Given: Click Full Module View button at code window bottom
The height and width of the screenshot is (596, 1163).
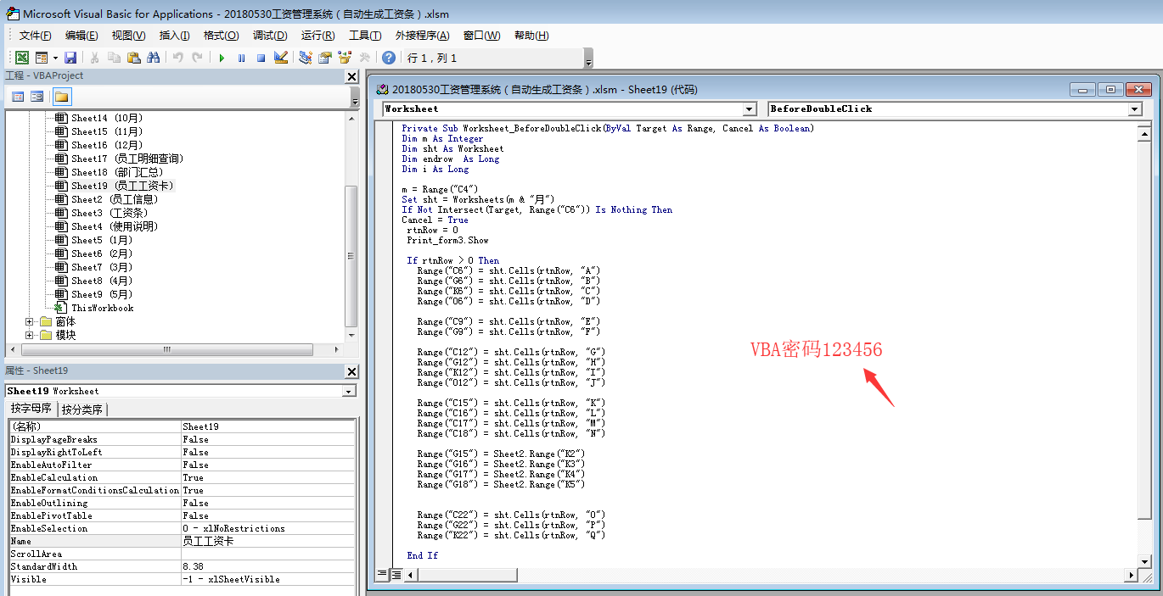Looking at the screenshot, I should 396,574.
